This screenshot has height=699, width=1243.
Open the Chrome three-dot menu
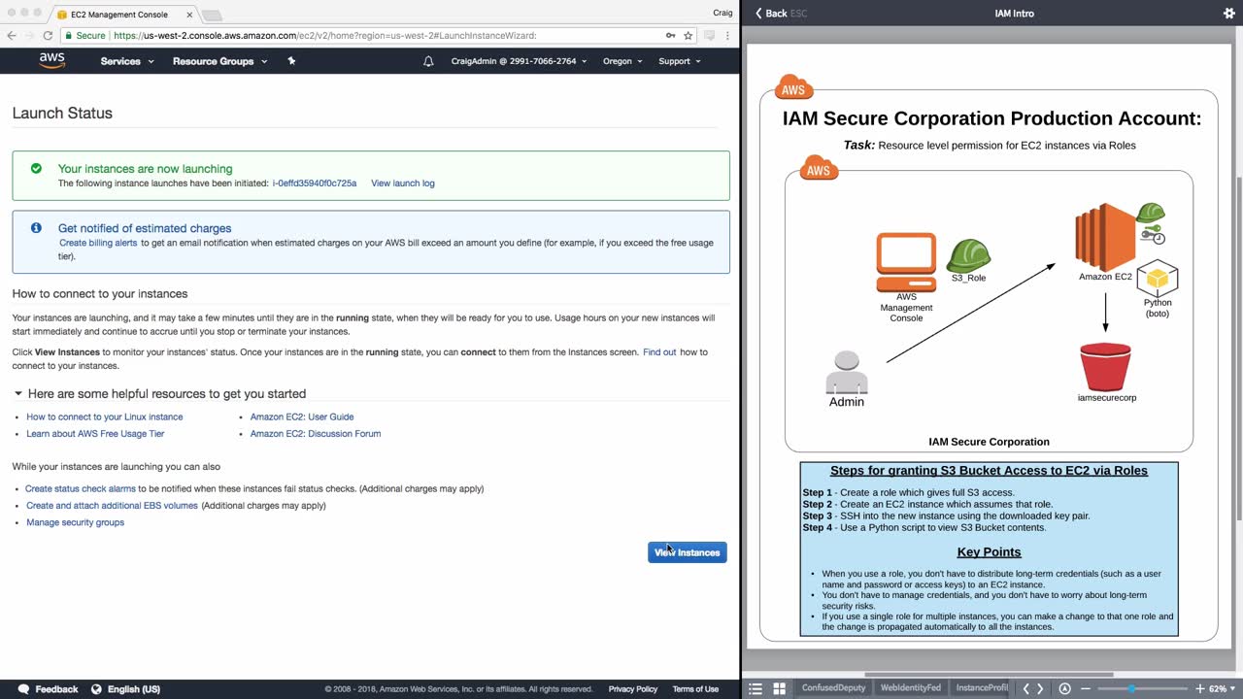point(727,35)
